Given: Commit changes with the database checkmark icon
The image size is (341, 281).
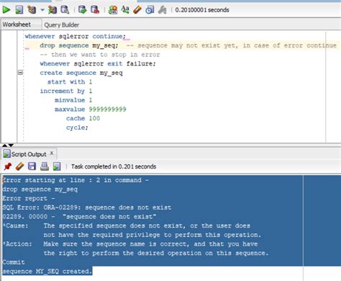Looking at the screenshot, I should coord(82,10).
